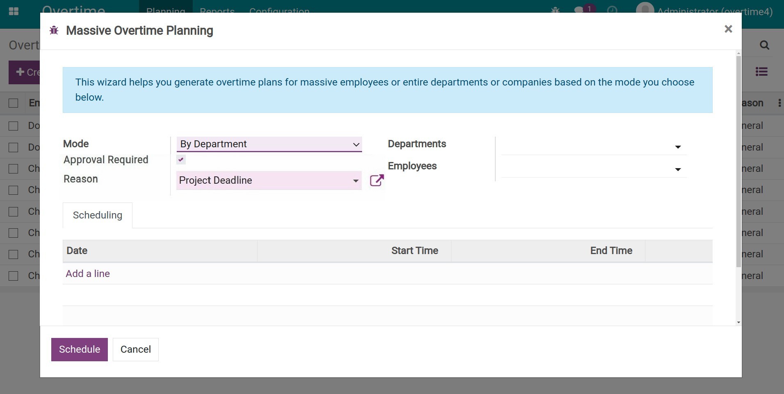Open the Mode dropdown
The height and width of the screenshot is (394, 784).
tap(269, 144)
